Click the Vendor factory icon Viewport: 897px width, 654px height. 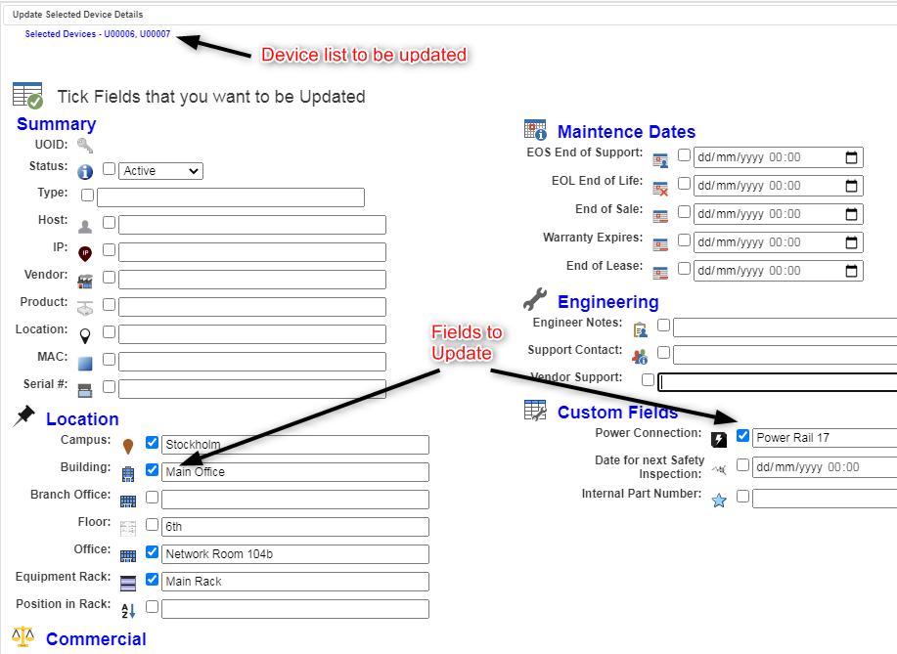tap(85, 281)
